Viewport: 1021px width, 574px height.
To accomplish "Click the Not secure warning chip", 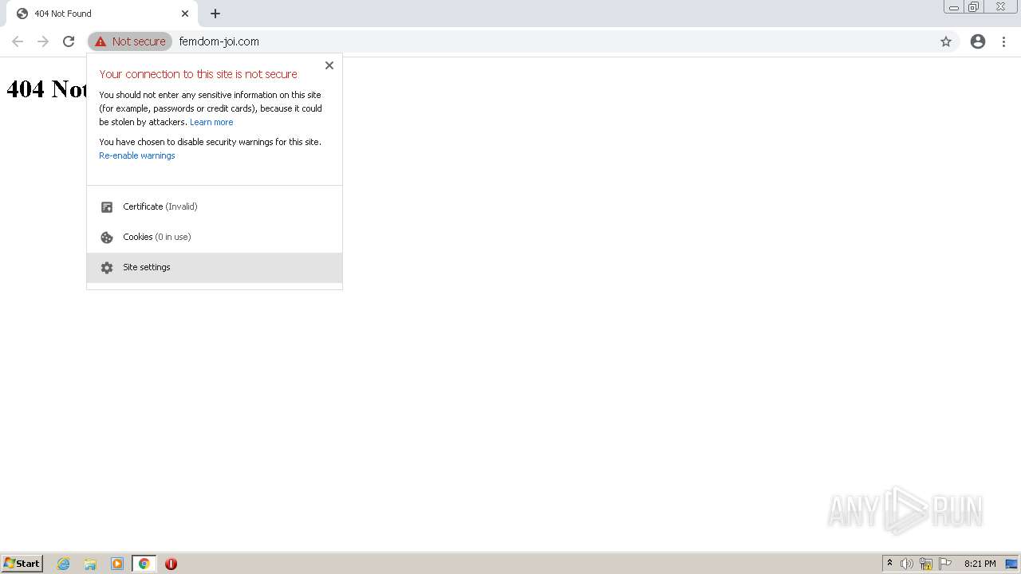I will point(131,41).
